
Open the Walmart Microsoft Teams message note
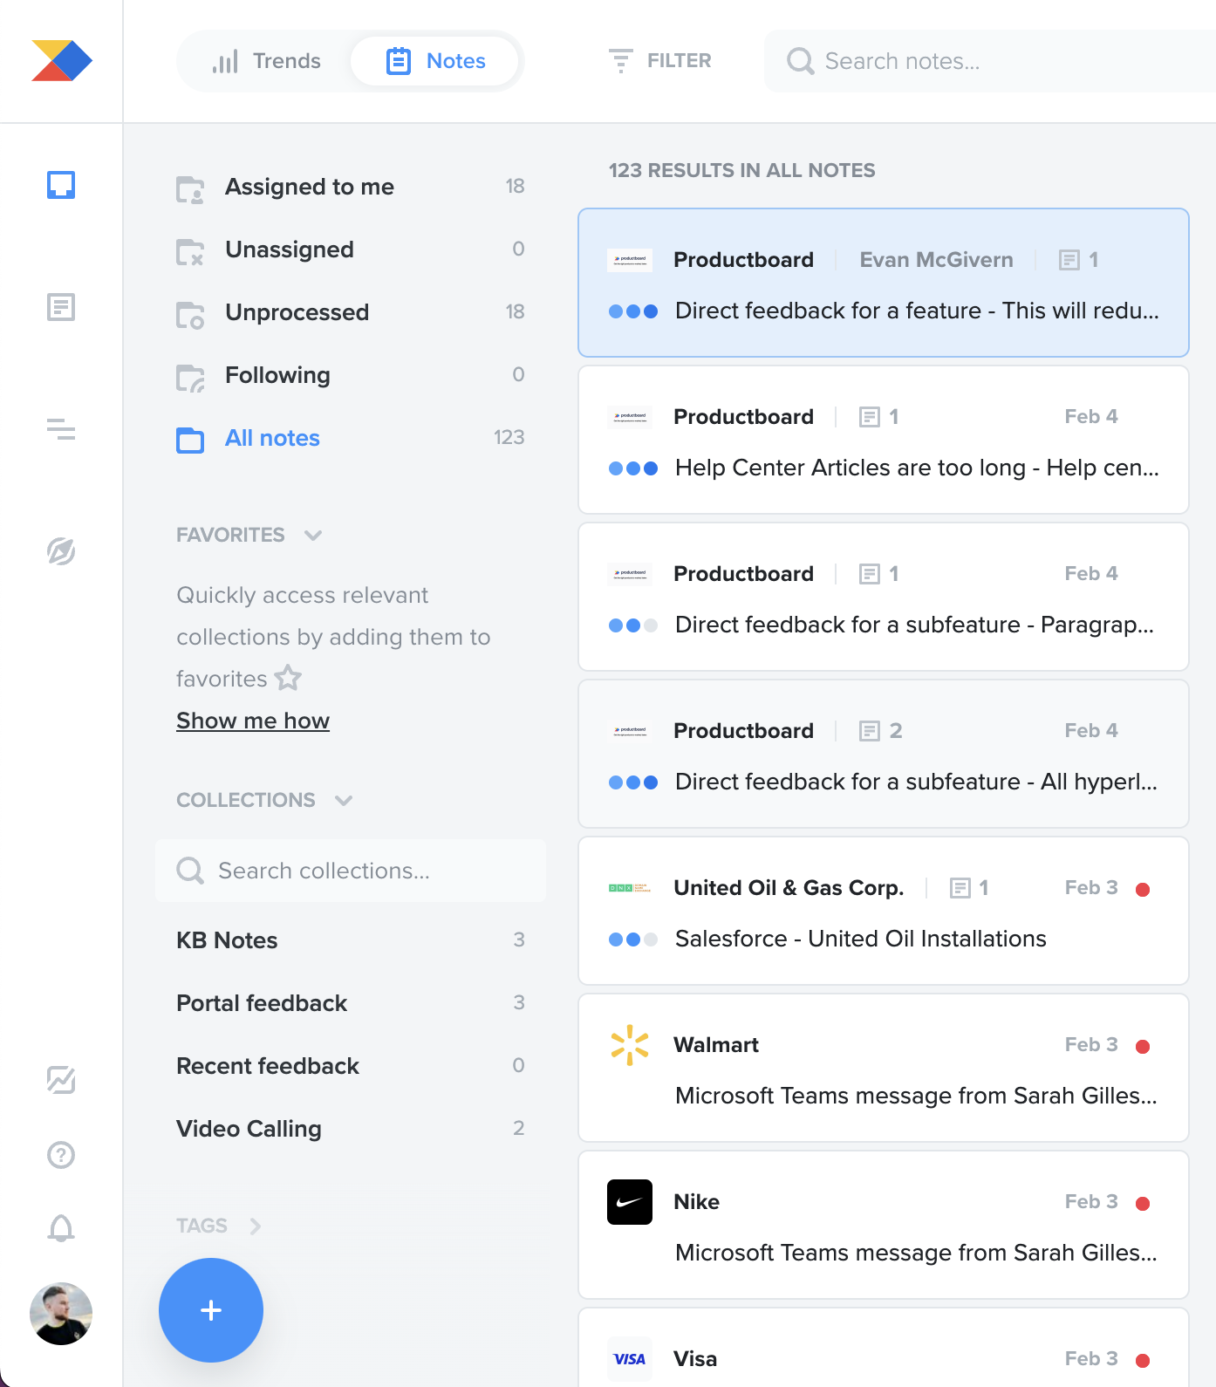pos(884,1068)
